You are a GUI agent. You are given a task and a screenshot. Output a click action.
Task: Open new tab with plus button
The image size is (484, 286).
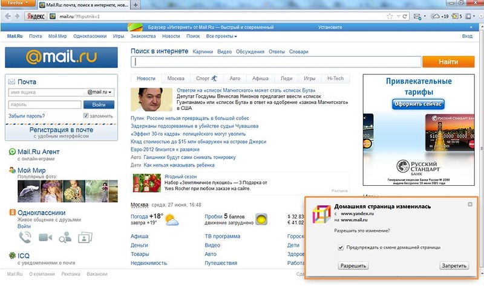[x=135, y=5]
